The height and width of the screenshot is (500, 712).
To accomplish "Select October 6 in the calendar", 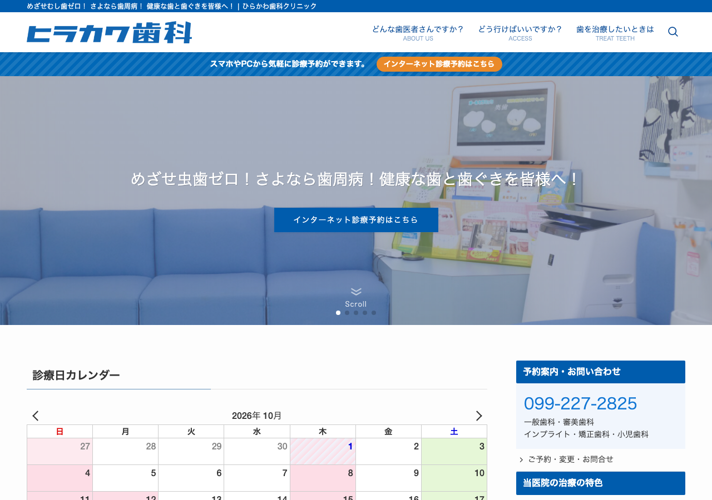I will (x=191, y=478).
